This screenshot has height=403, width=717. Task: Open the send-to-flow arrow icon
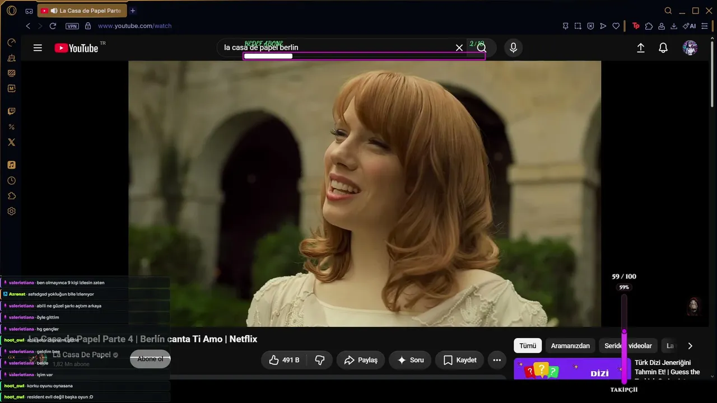point(603,26)
